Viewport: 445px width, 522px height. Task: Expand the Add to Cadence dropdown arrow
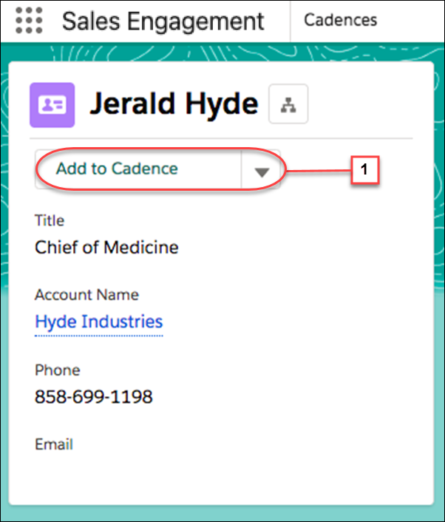262,170
